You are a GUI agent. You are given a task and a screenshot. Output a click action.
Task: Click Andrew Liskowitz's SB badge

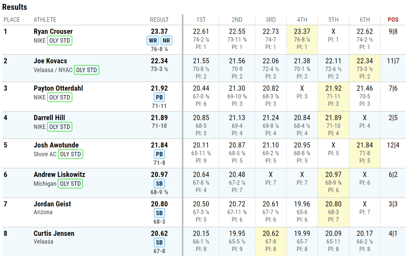[159, 184]
